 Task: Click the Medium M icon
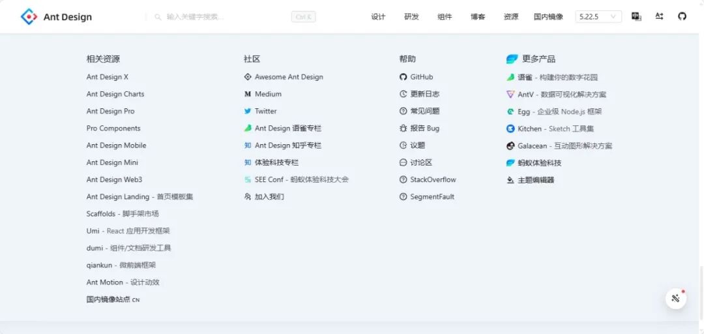248,94
